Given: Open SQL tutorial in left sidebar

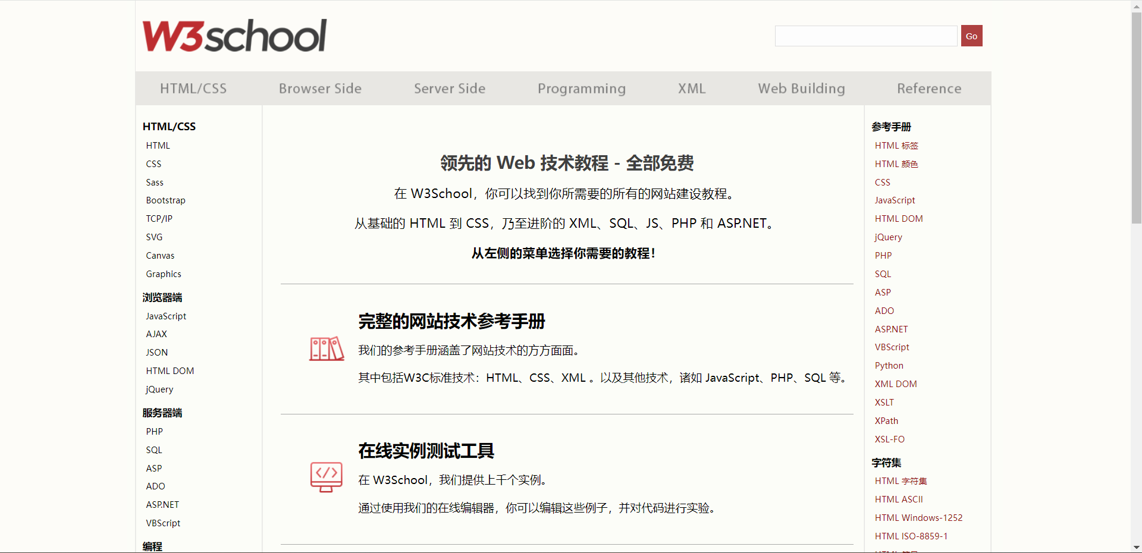Looking at the screenshot, I should click(154, 450).
